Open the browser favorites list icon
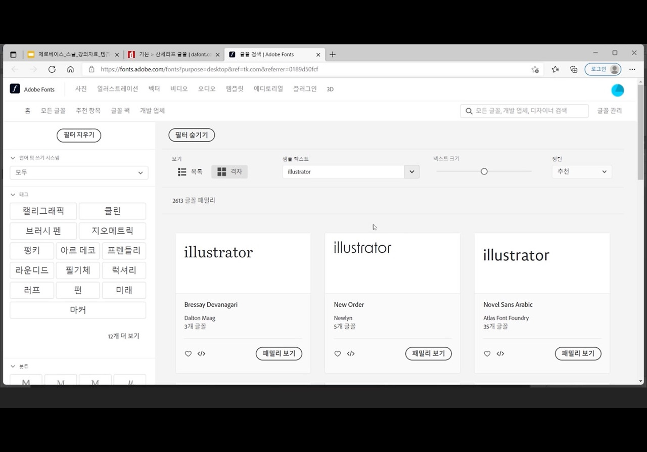 point(555,69)
